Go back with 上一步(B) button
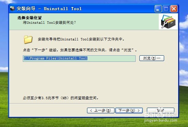Viewport: 188px width, 127px height. (x=101, y=110)
